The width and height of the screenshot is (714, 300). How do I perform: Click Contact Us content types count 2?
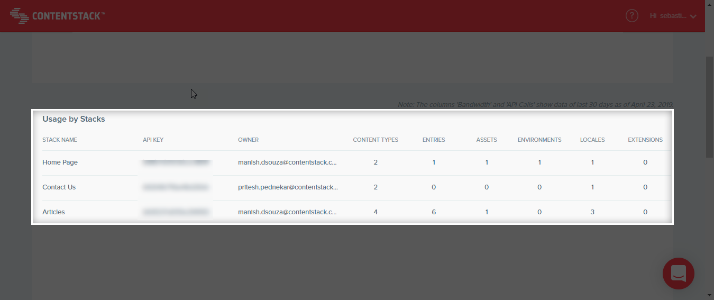[376, 187]
